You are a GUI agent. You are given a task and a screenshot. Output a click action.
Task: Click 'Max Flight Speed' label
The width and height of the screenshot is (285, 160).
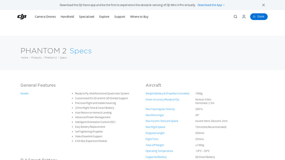tap(155, 127)
